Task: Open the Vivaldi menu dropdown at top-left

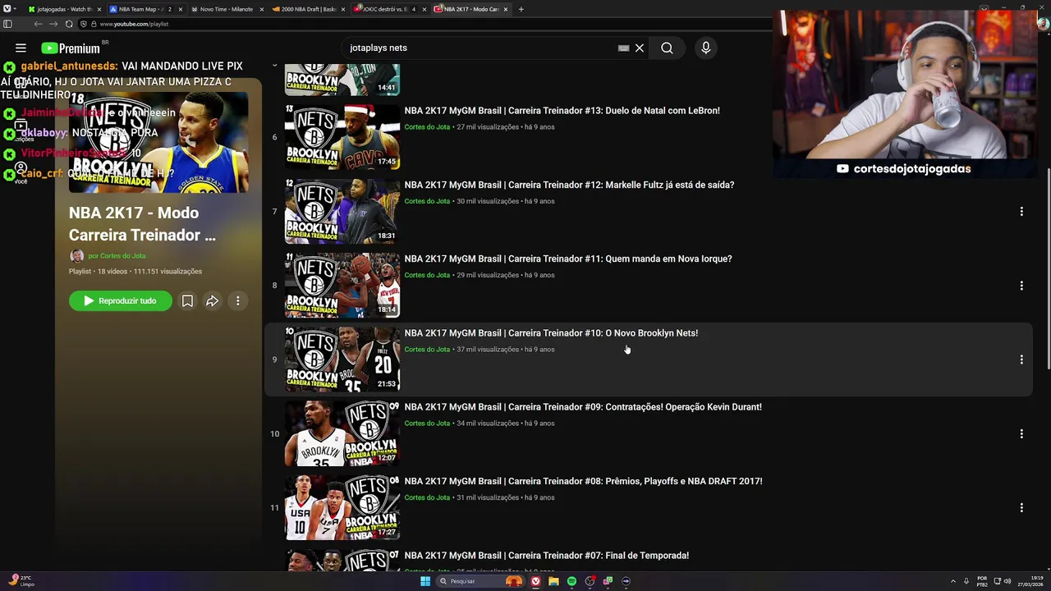Action: click(9, 9)
